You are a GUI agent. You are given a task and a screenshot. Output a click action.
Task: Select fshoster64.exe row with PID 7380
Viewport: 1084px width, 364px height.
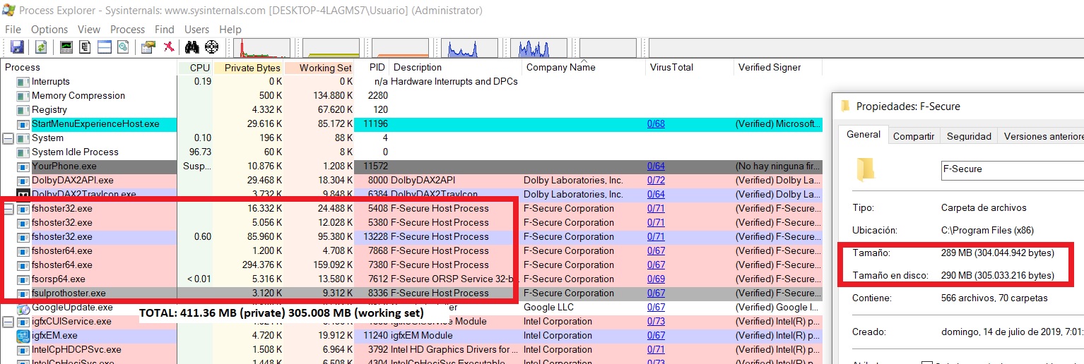[412, 265]
